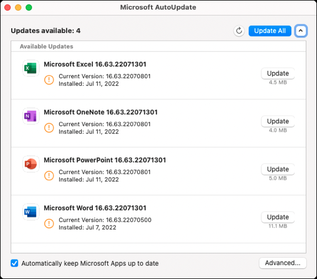Screen dimensions: 317x279
Task: Click the Updates available: 4 heading
Action: tap(46, 31)
